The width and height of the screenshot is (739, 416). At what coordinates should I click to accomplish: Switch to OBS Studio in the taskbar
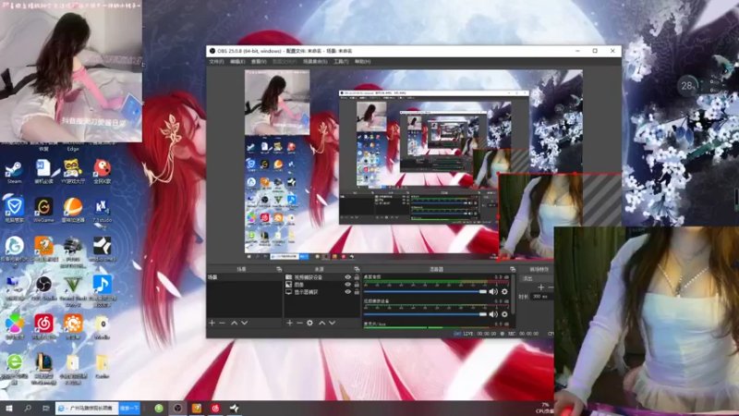coord(177,408)
